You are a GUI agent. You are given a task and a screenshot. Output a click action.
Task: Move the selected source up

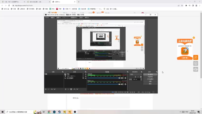pyautogui.click(x=74, y=89)
